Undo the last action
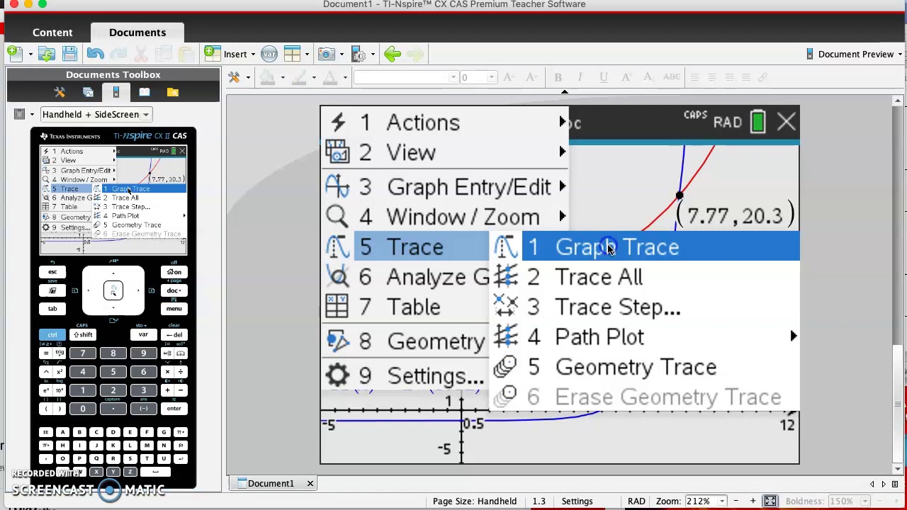Image resolution: width=907 pixels, height=510 pixels. pos(95,54)
